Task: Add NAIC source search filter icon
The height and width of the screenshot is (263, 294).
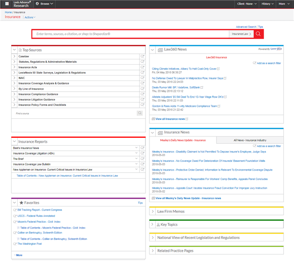Action: 143,78
